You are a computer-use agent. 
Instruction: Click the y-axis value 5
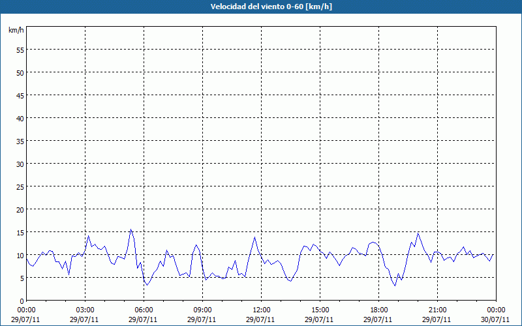click(x=22, y=278)
